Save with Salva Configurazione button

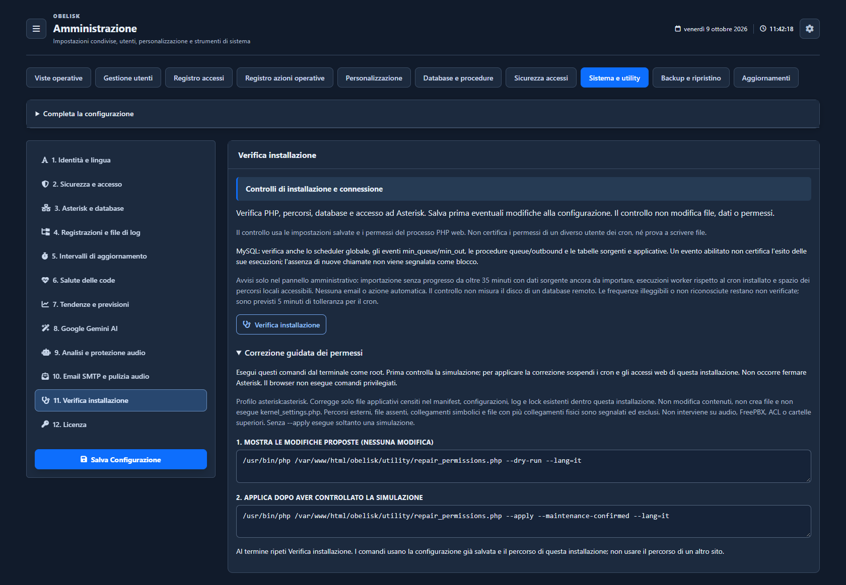click(121, 459)
